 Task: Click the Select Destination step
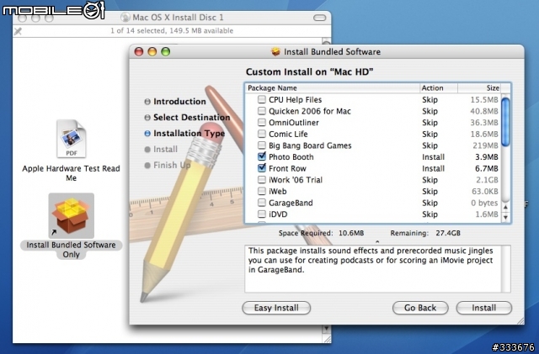(x=187, y=118)
